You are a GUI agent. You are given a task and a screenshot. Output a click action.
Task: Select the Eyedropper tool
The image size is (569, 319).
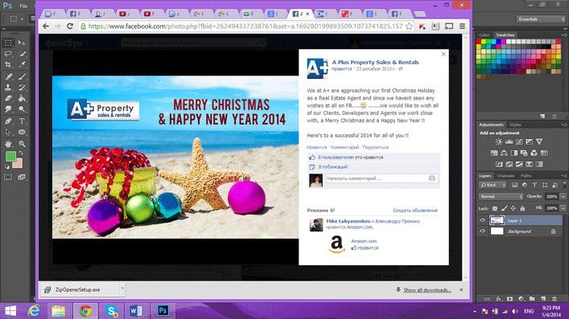[x=23, y=65]
